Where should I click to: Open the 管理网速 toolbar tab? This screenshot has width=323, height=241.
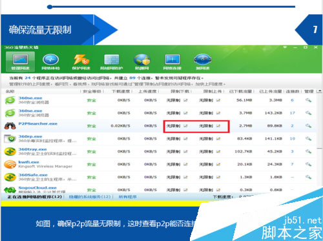[20, 61]
